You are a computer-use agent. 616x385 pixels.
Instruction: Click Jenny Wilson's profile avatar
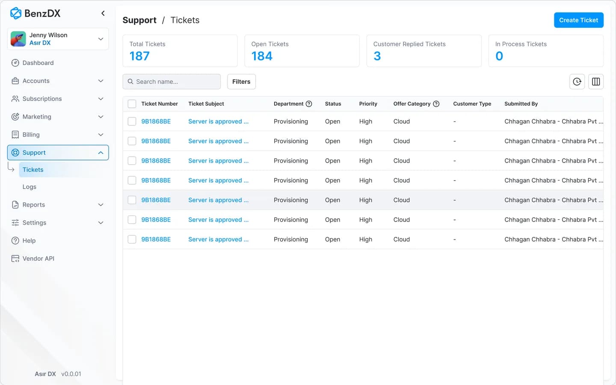point(18,39)
